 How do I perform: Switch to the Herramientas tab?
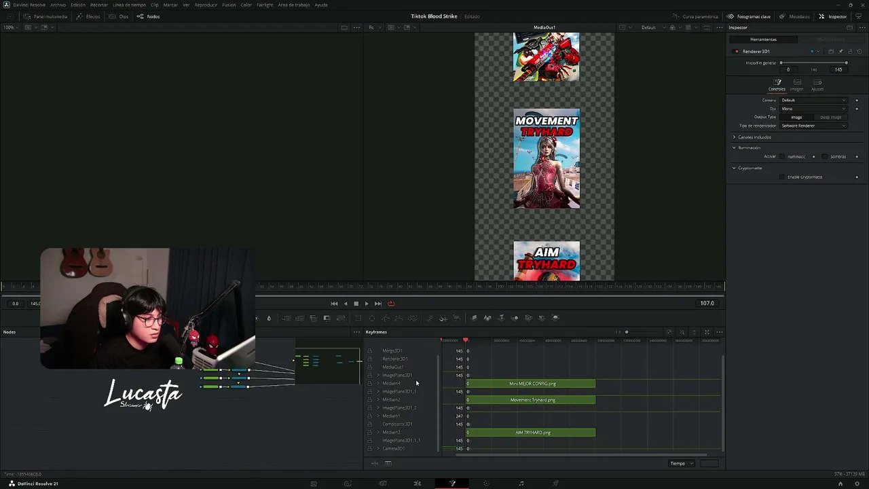point(763,39)
